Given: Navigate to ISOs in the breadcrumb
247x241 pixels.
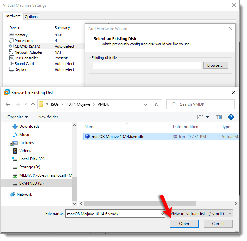Looking at the screenshot, I should [55, 104].
